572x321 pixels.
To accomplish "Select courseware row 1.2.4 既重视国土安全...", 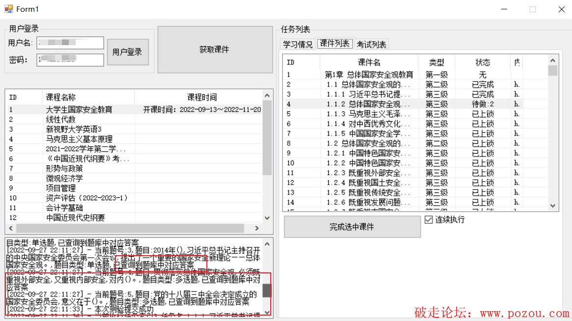I will (416, 183).
